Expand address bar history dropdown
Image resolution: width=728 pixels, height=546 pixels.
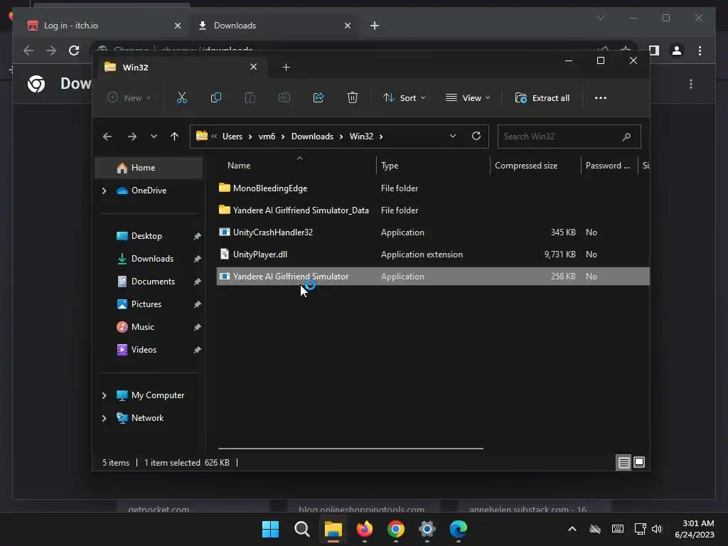[x=453, y=136]
